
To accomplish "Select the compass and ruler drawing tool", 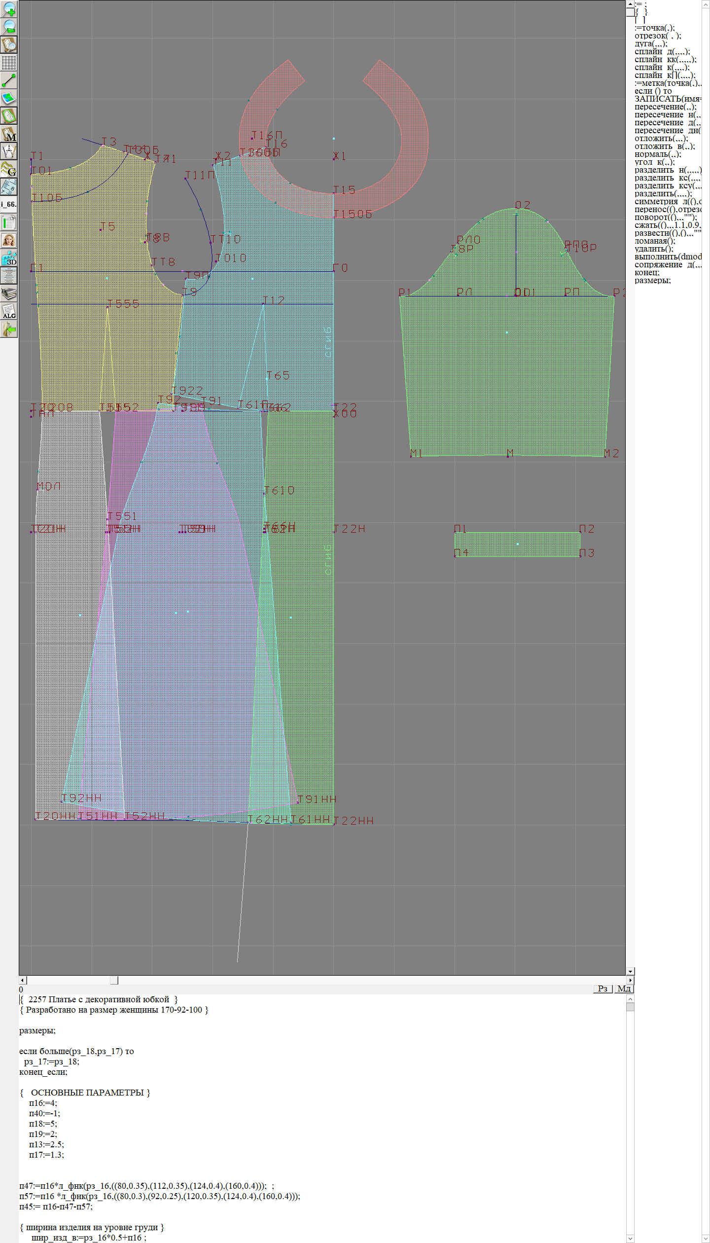I will point(9,151).
